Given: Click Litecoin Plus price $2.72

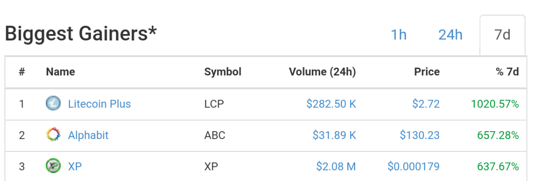Looking at the screenshot, I should 426,104.
